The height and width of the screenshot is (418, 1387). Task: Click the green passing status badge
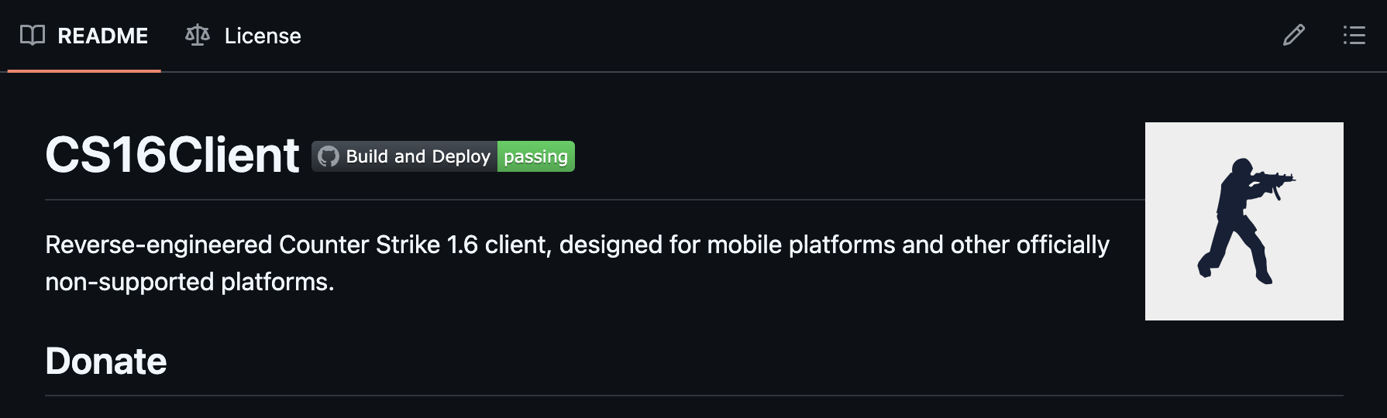tap(535, 156)
